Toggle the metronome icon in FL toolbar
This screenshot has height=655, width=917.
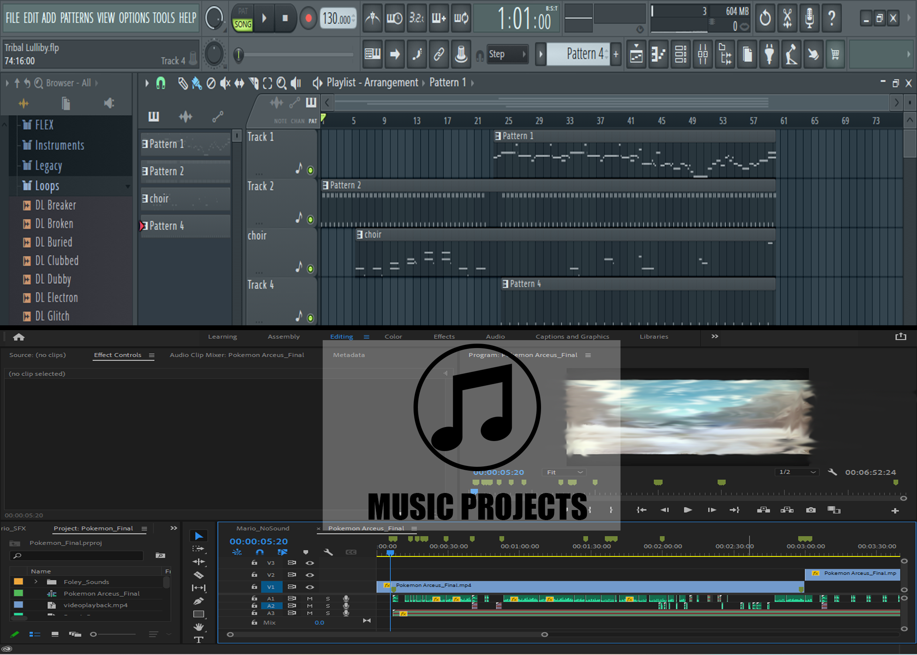tap(372, 18)
